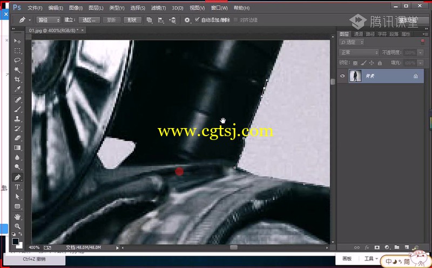Click the foreground color swatch
The width and height of the screenshot is (432, 268).
(x=16, y=242)
